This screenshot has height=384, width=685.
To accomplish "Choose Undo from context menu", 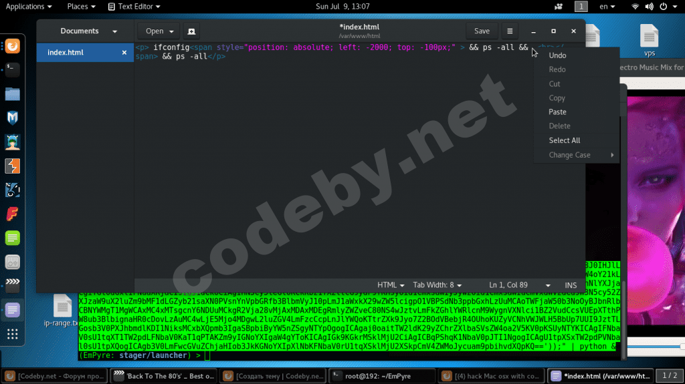I will pyautogui.click(x=576, y=55).
